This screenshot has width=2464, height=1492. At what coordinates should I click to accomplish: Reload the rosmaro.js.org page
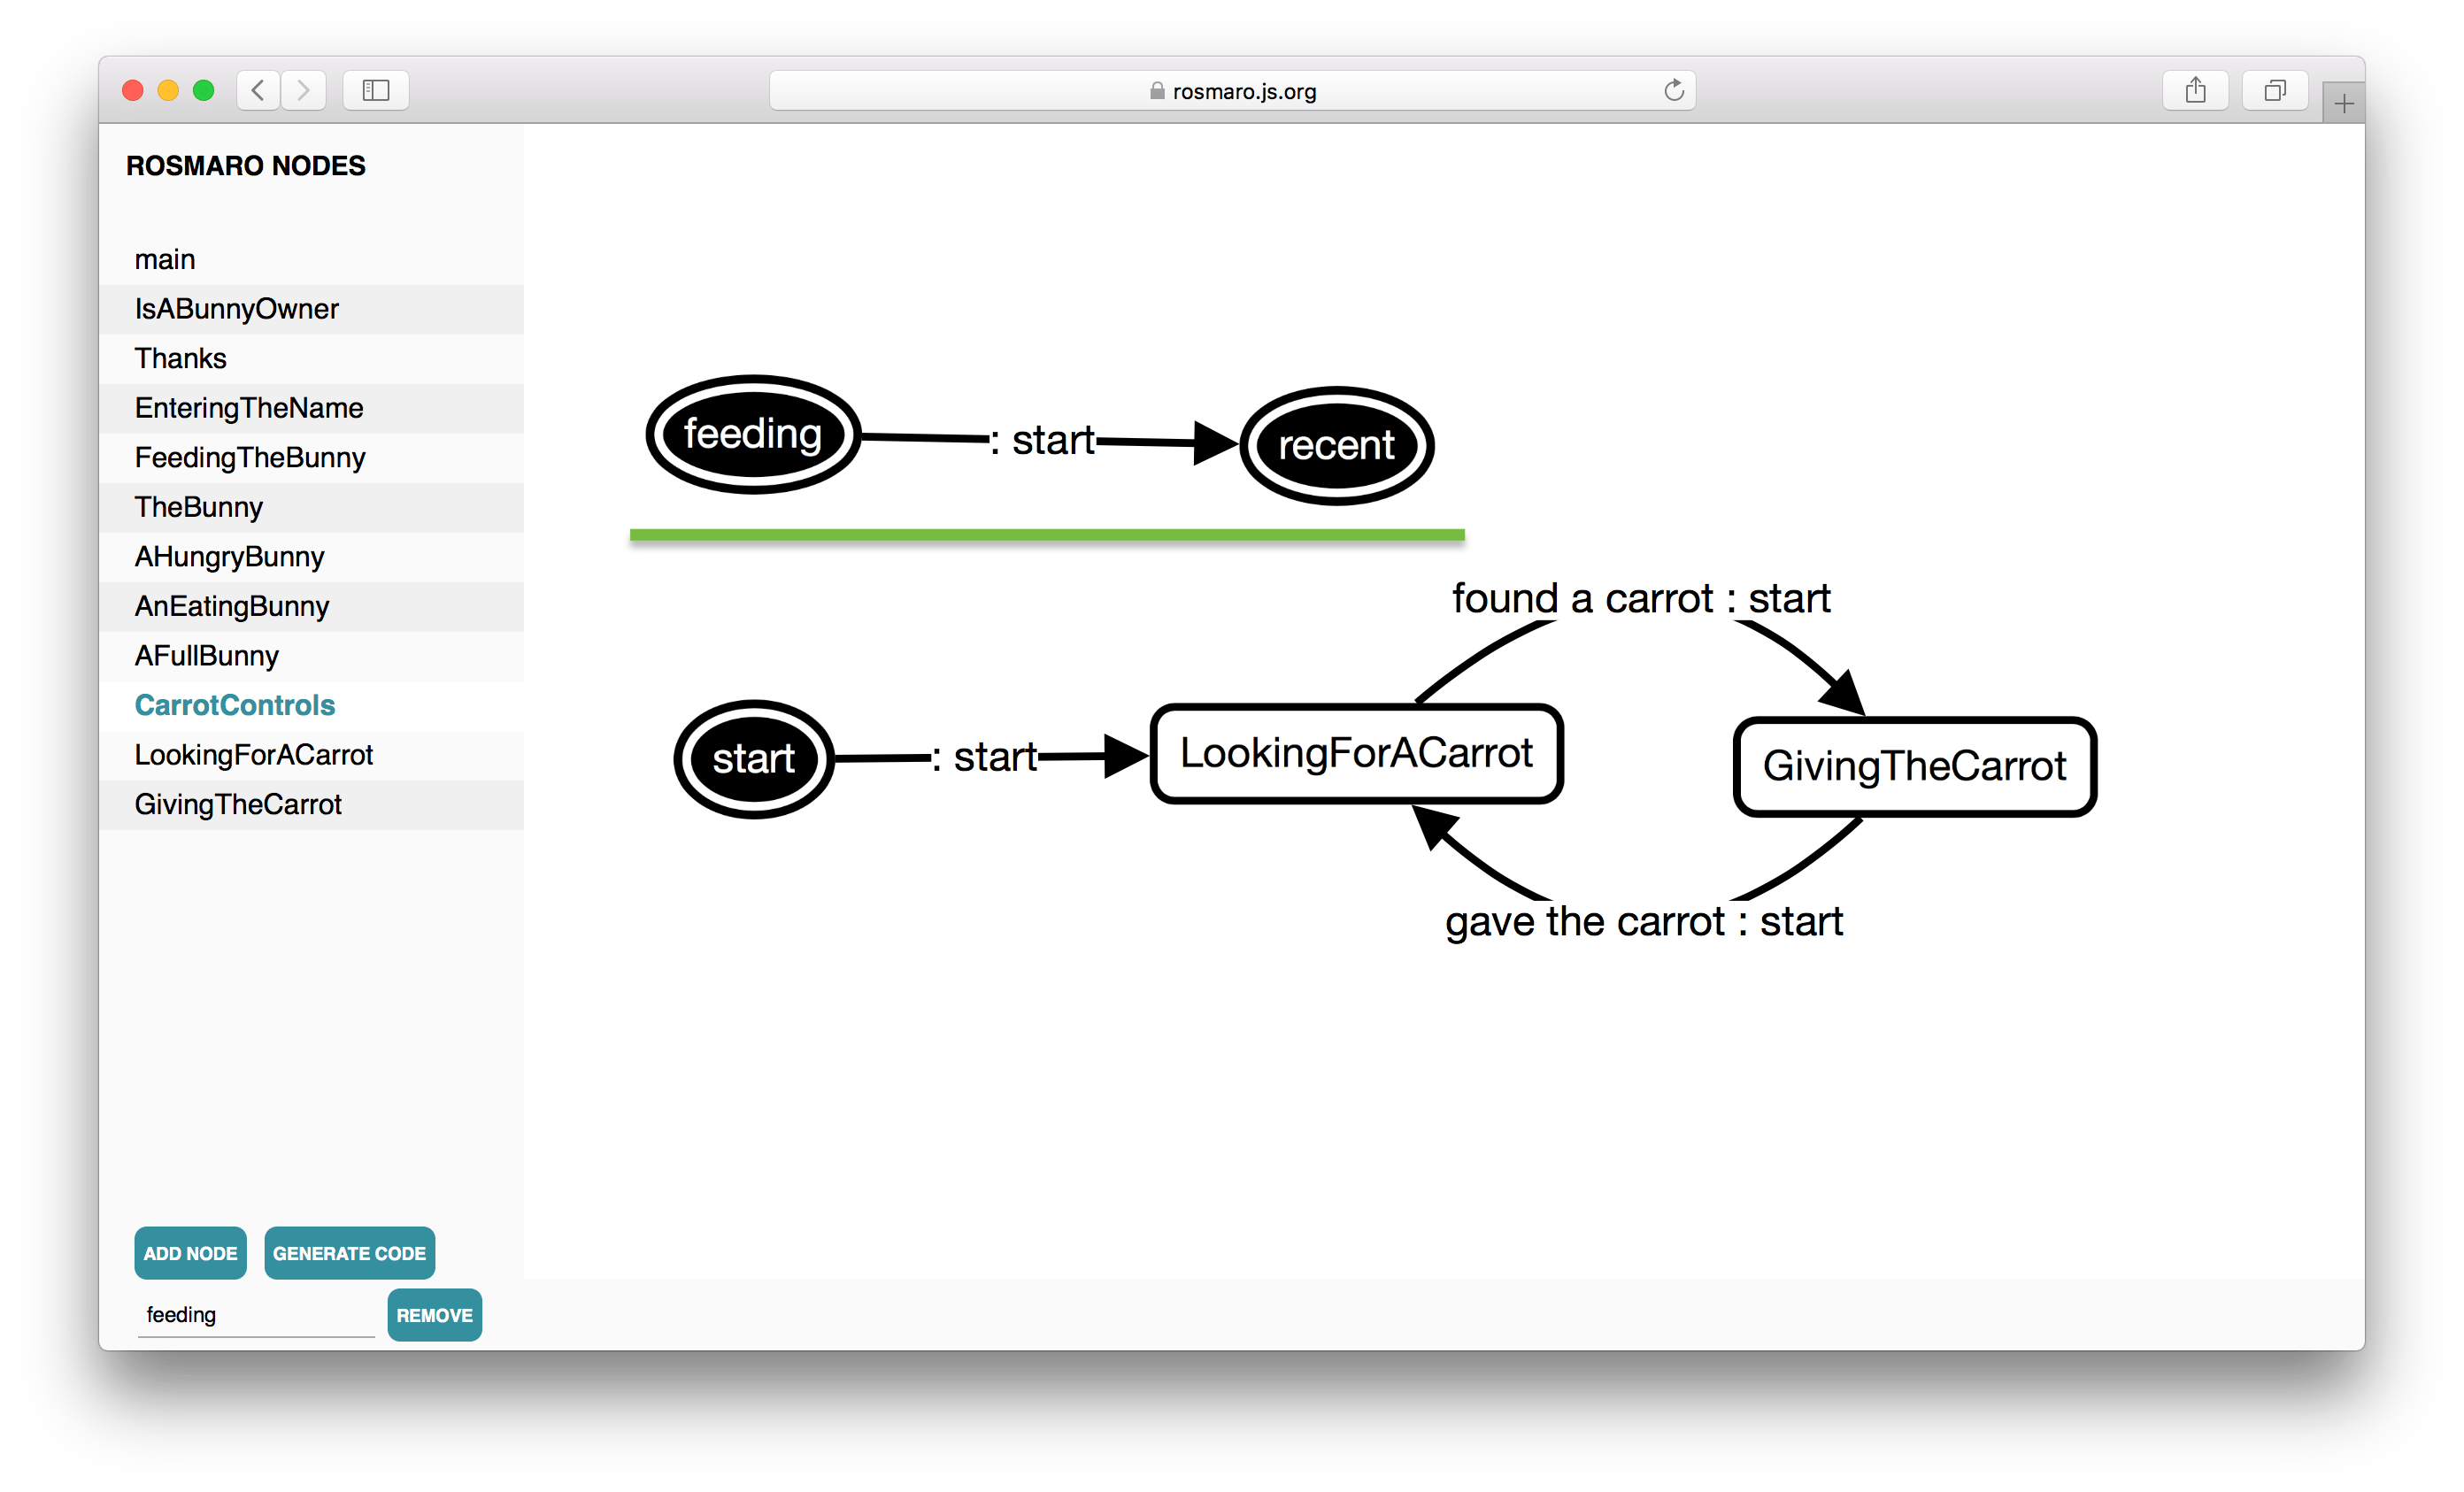coord(1673,90)
